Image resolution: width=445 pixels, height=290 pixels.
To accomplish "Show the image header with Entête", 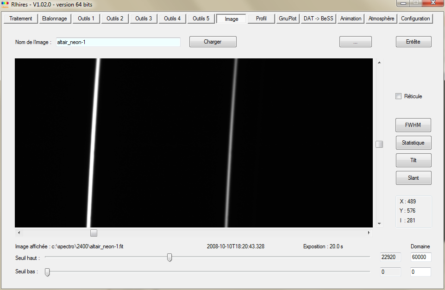I will pos(414,42).
